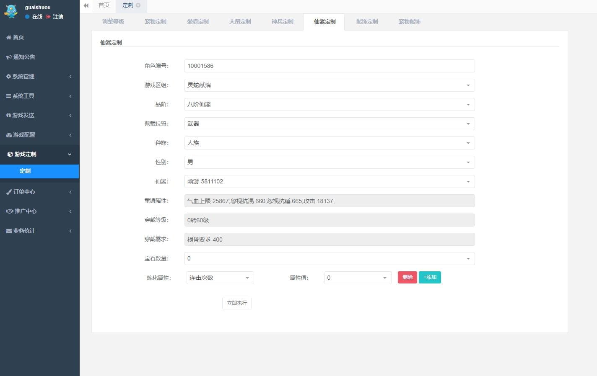Switch to the 宠物定制 tab

pyautogui.click(x=155, y=21)
